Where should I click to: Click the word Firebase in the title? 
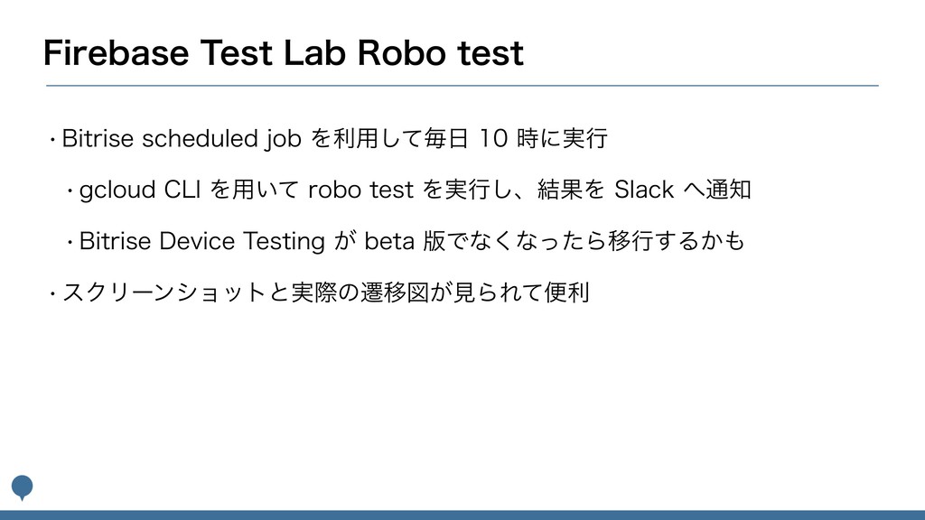114,52
